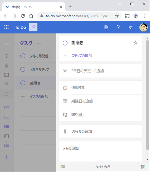This screenshot has width=150, height=172.
Task: Check off メルマガアップ task circle
Action: click(x=23, y=70)
